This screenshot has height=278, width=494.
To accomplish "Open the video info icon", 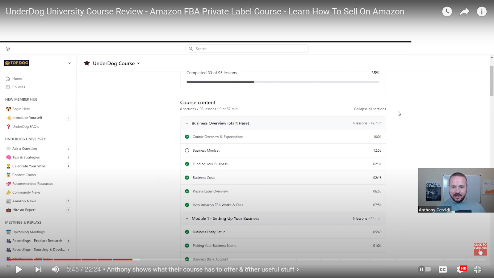I will 482,12.
